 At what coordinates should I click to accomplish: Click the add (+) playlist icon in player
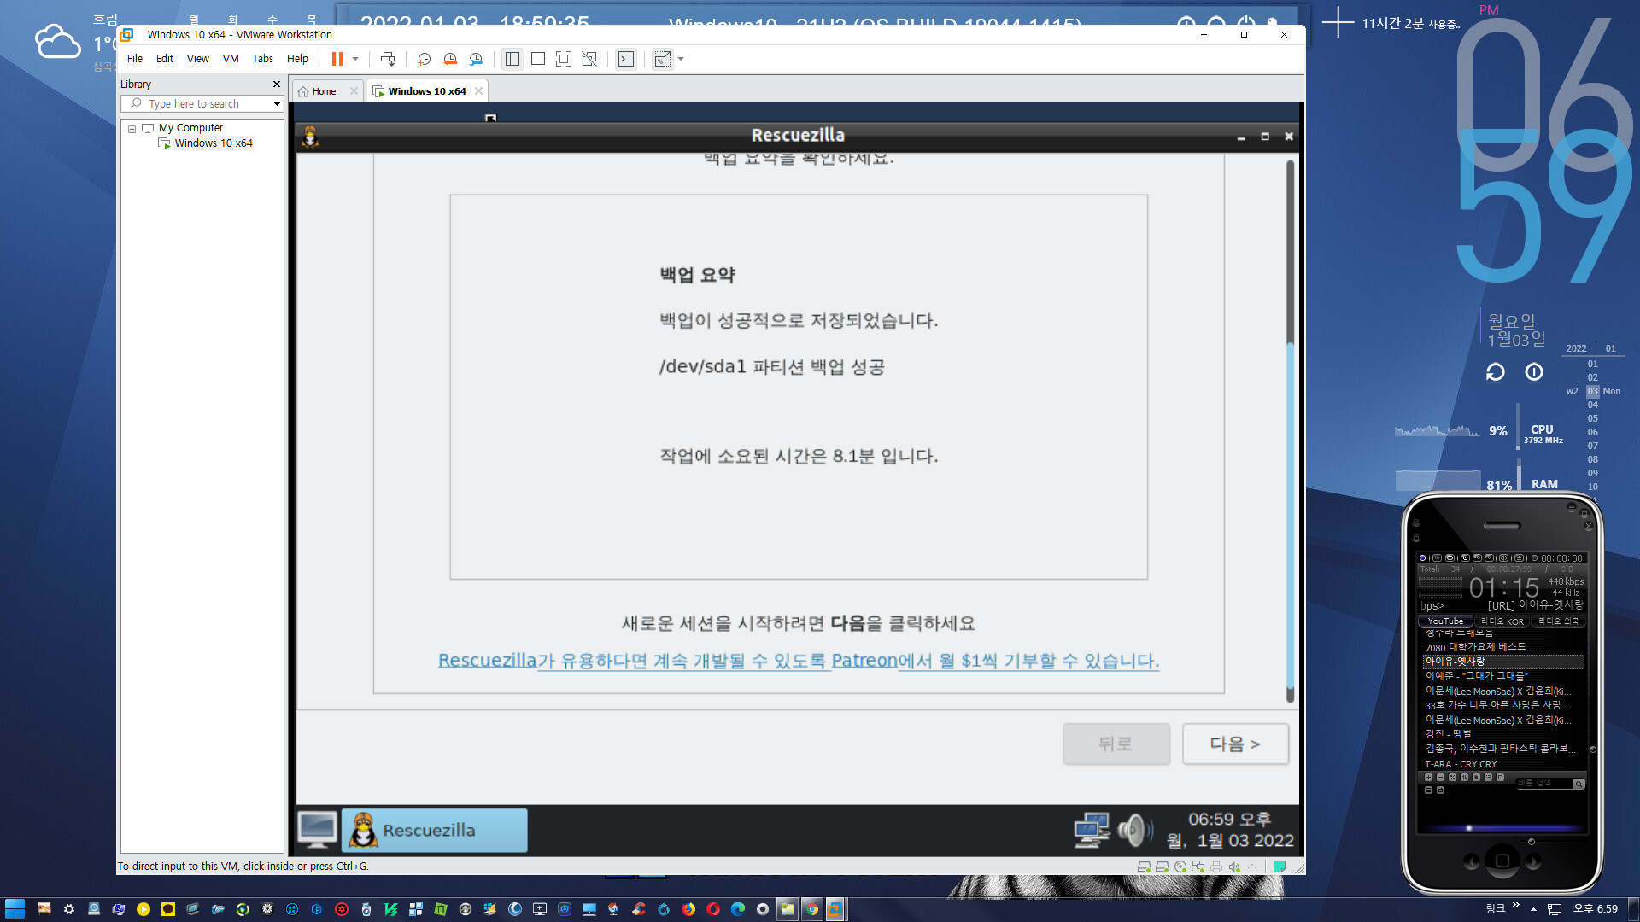(x=1428, y=778)
